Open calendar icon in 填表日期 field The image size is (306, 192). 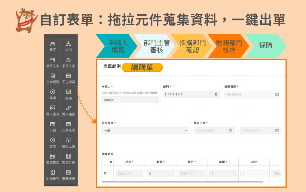coord(277,94)
